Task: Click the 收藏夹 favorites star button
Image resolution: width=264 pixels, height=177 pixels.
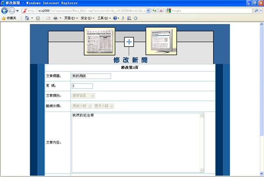Action: (x=9, y=18)
